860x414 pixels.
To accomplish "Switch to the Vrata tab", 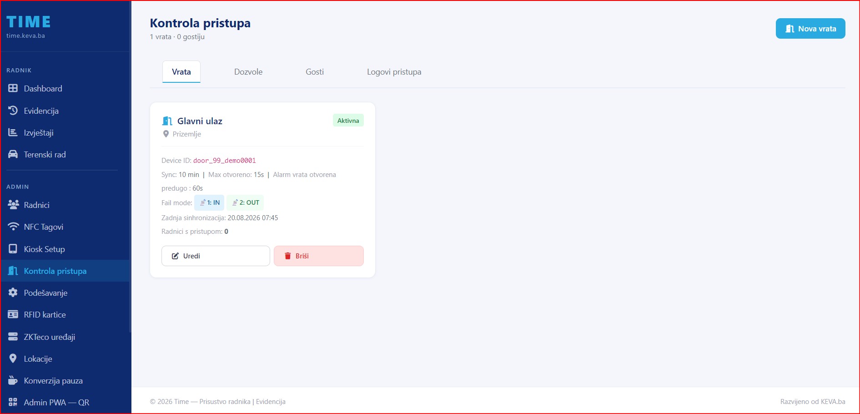I will (181, 72).
